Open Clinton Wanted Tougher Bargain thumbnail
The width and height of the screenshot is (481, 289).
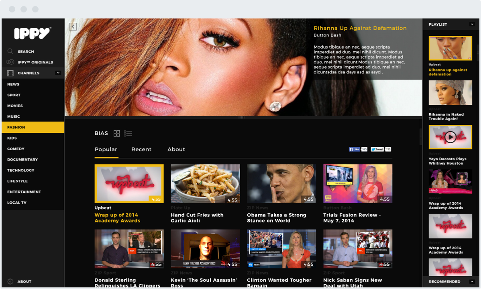coord(281,249)
